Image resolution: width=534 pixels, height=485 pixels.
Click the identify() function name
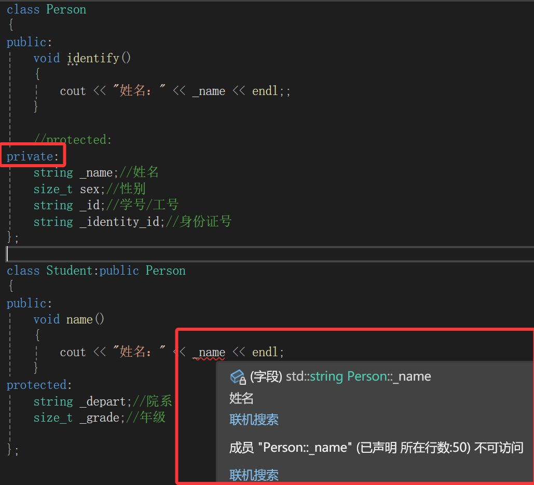point(92,58)
